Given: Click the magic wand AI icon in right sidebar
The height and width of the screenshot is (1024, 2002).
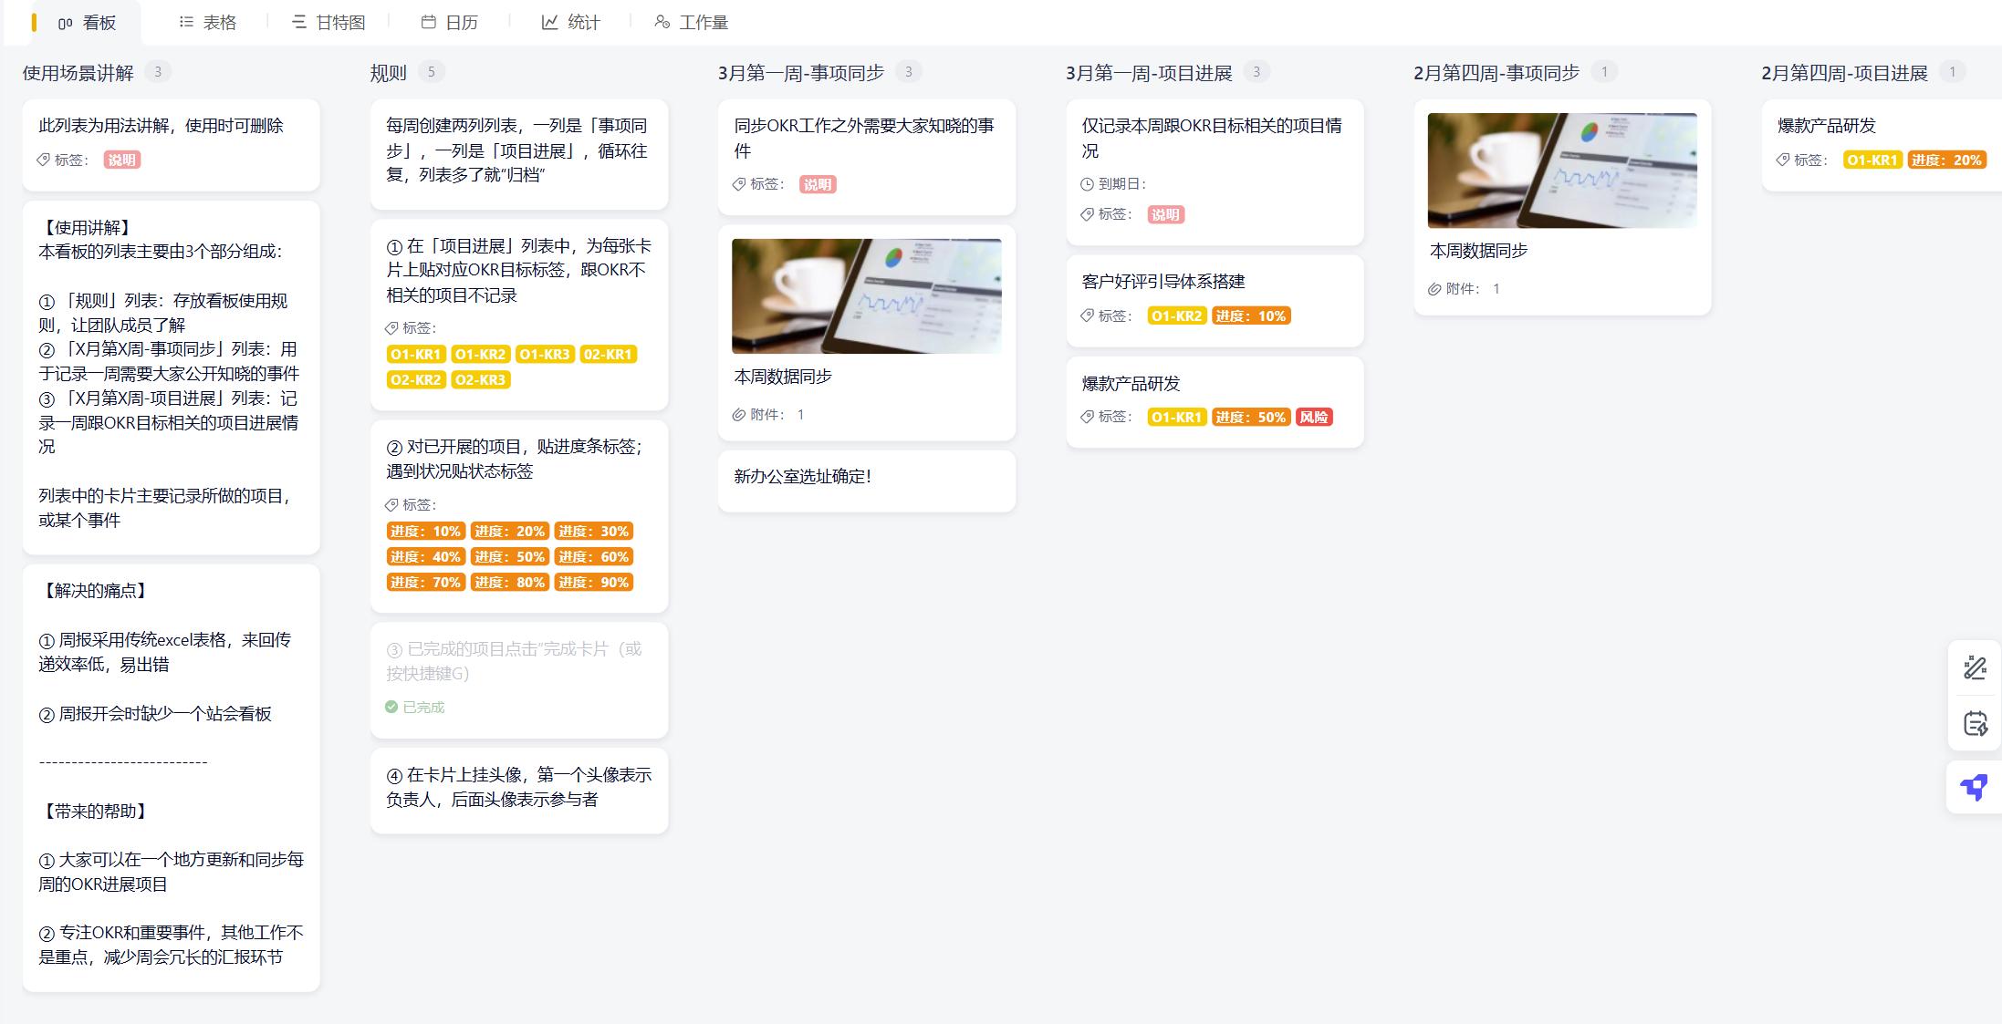Looking at the screenshot, I should (x=1974, y=668).
